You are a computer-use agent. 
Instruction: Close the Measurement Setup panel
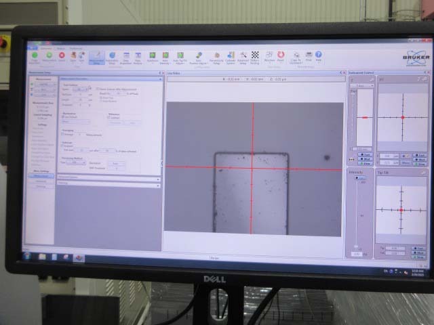coord(163,73)
